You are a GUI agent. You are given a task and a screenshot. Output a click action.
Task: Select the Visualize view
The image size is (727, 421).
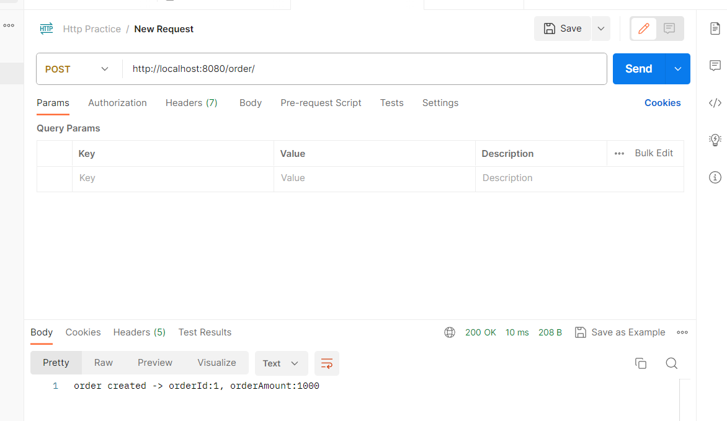[216, 363]
